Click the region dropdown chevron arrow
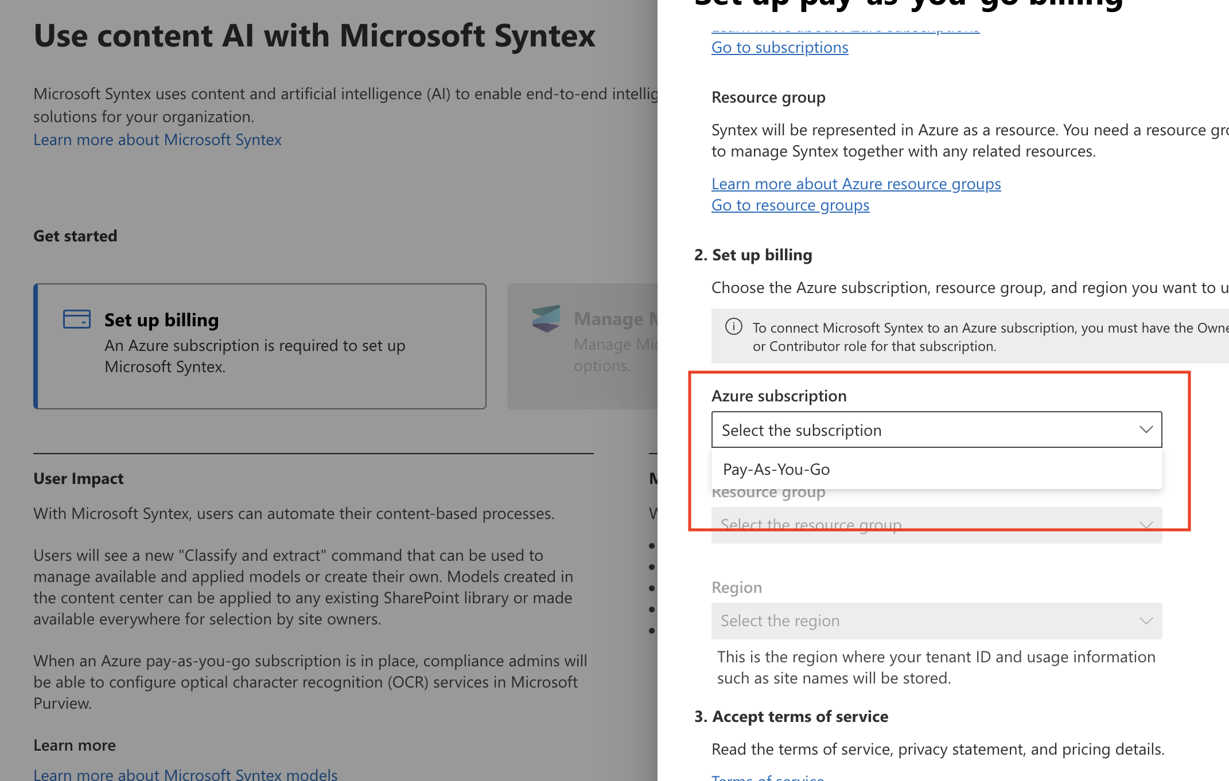This screenshot has width=1229, height=781. point(1146,621)
